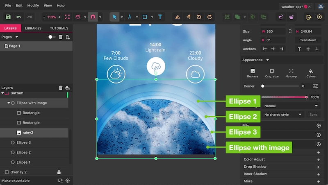Open the Modify menu
Screen dimensions: 328x185
[x=33, y=6]
